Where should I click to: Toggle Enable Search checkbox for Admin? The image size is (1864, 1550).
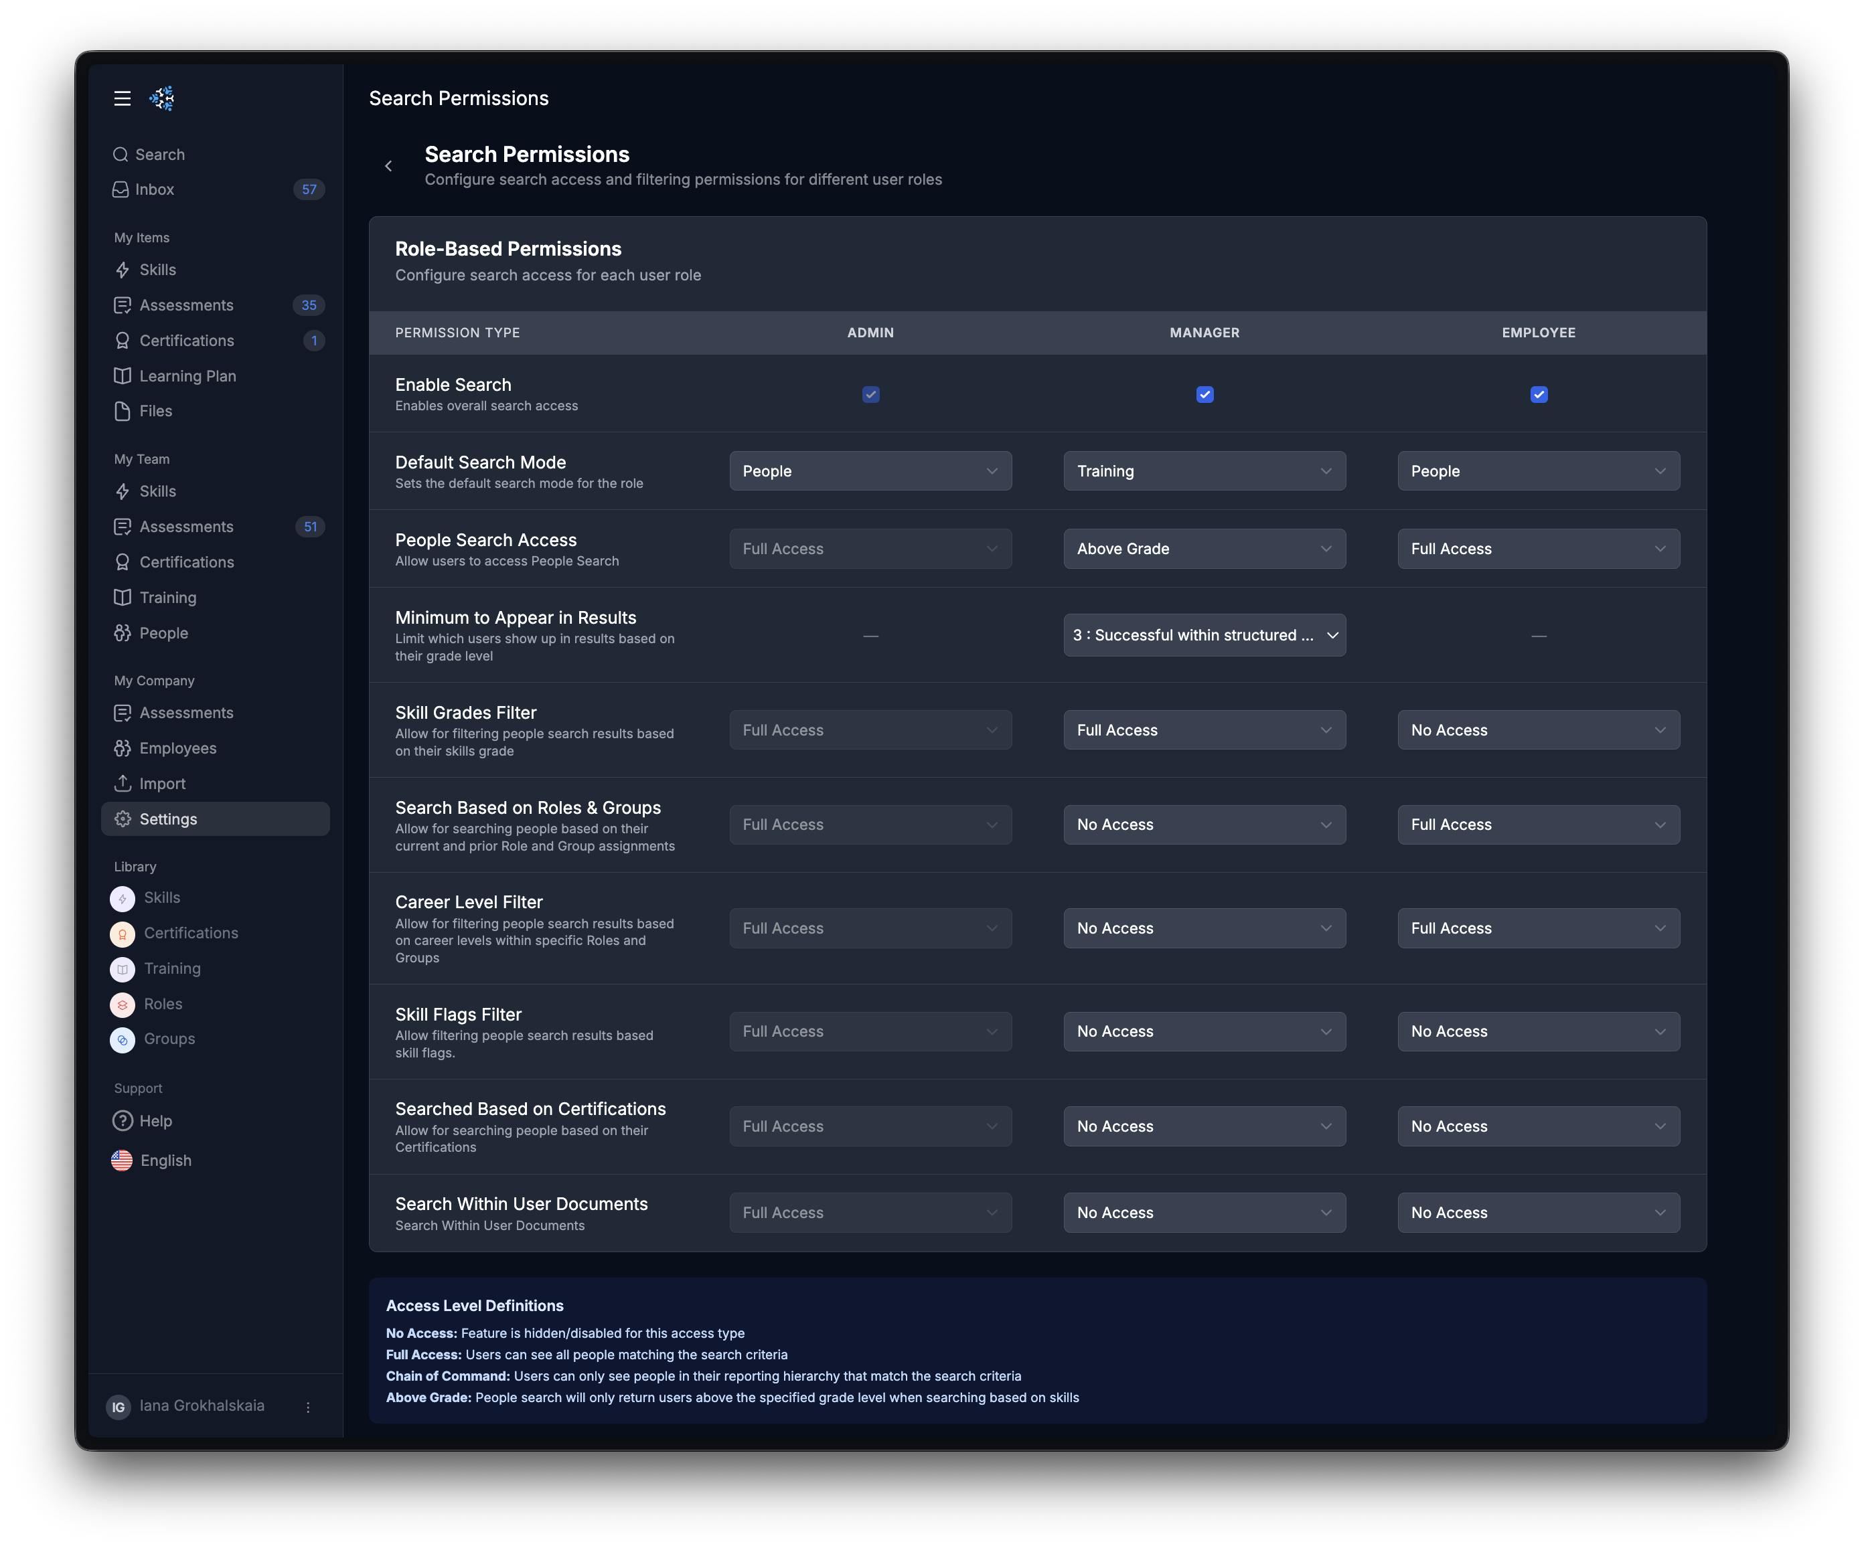point(871,395)
